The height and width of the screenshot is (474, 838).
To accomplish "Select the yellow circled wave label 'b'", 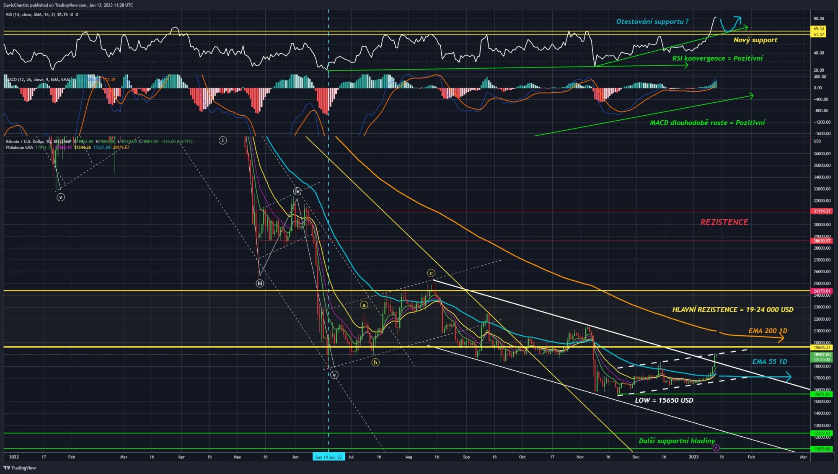I will coord(375,362).
